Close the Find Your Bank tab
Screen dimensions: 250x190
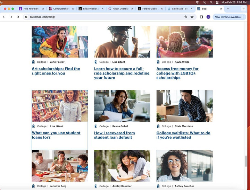tap(43, 9)
